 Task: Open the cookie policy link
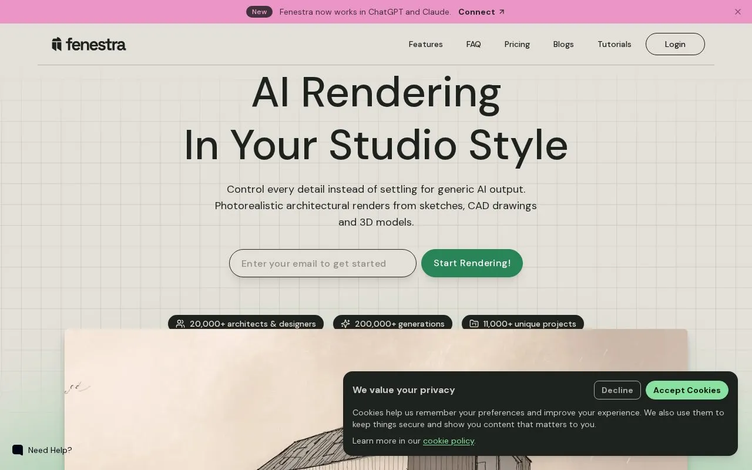pos(448,441)
